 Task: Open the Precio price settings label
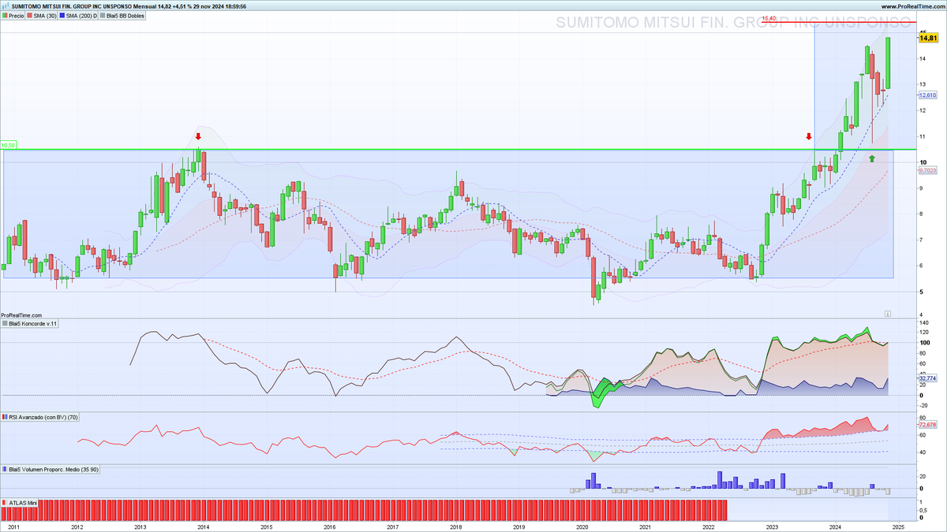coord(13,15)
